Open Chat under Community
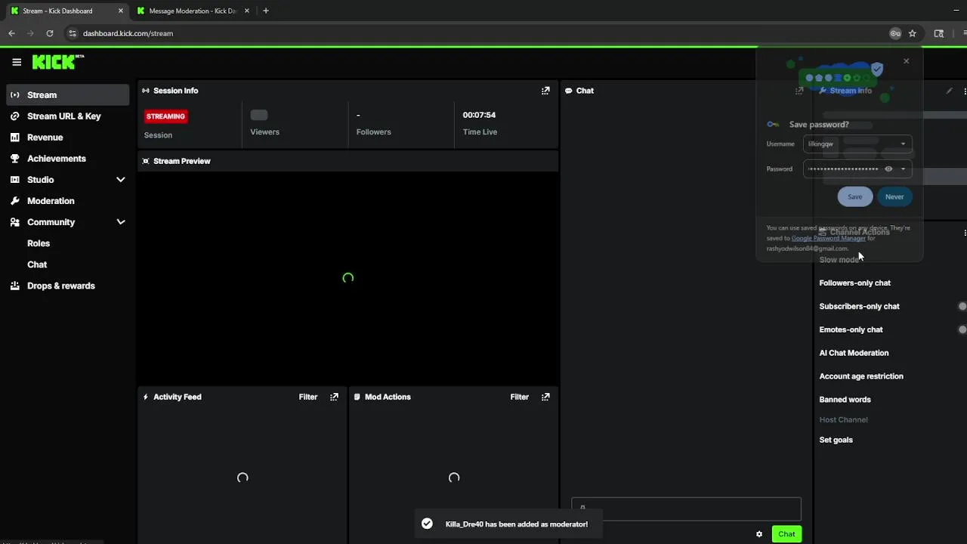The image size is (967, 544). coord(37,264)
